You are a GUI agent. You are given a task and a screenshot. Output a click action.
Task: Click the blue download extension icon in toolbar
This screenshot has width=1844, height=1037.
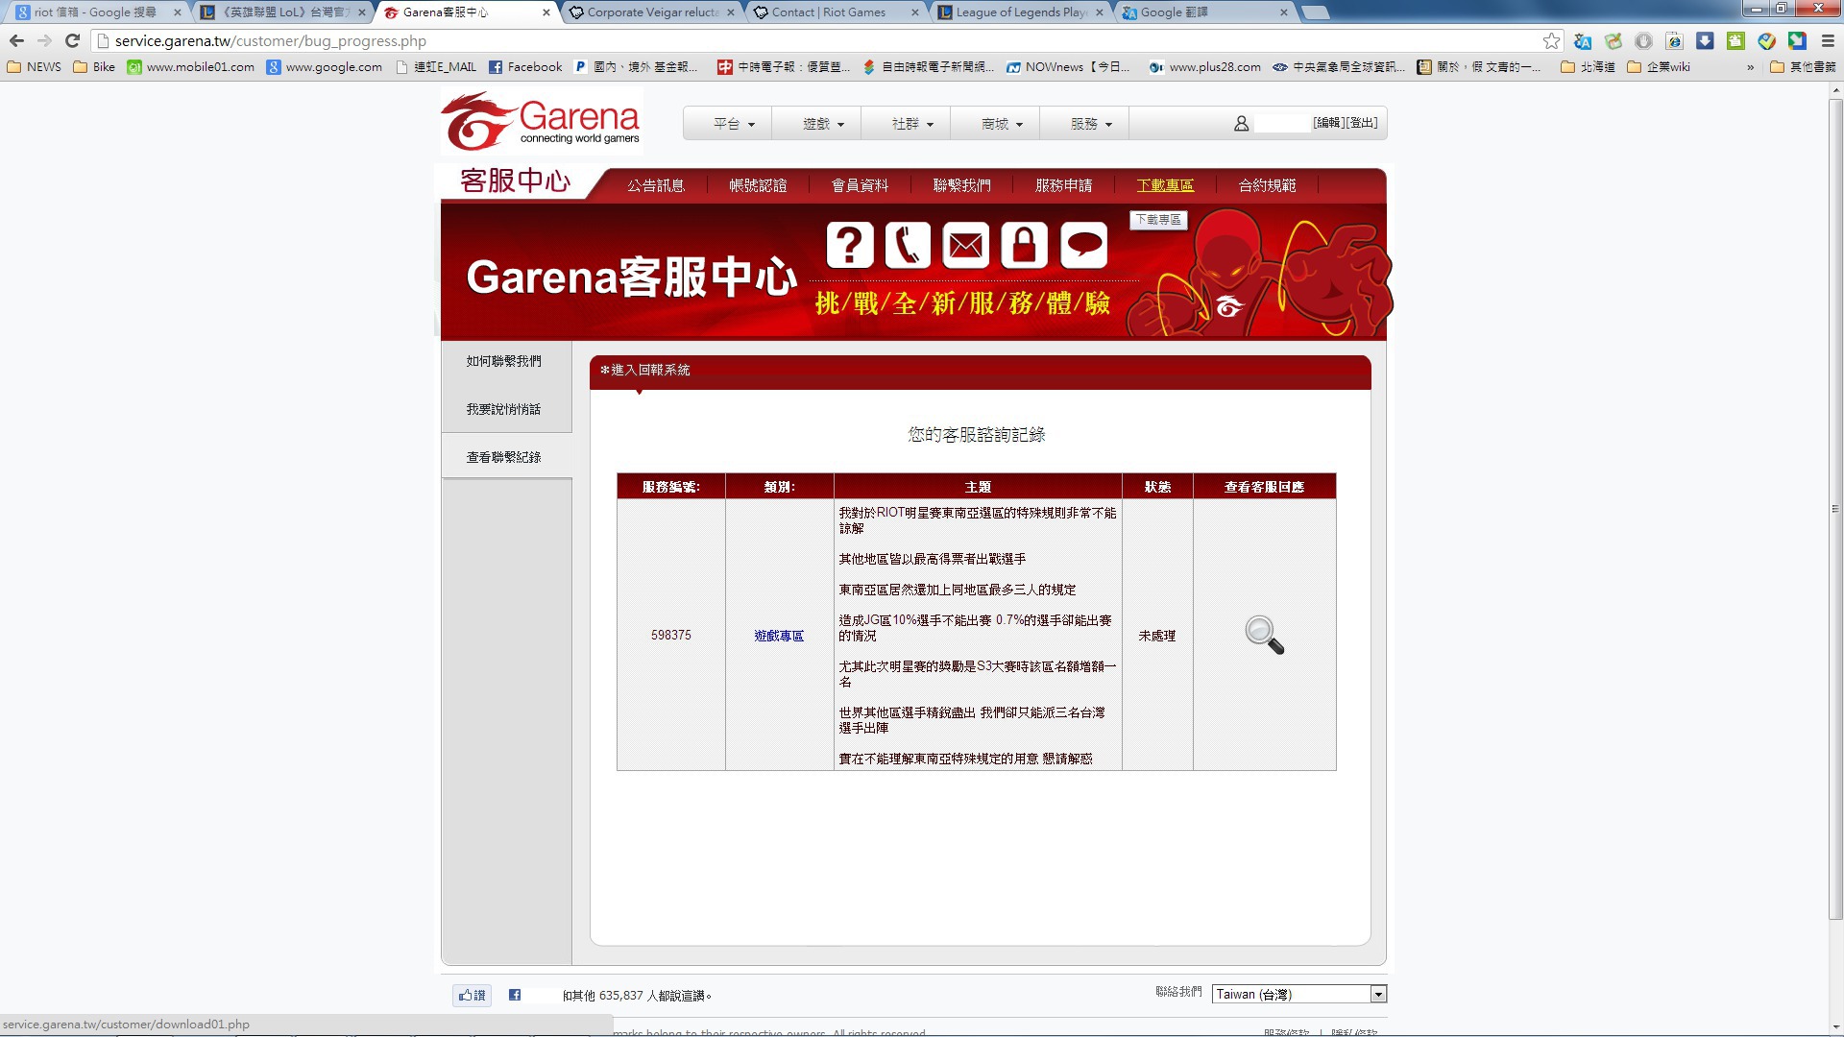pos(1705,40)
